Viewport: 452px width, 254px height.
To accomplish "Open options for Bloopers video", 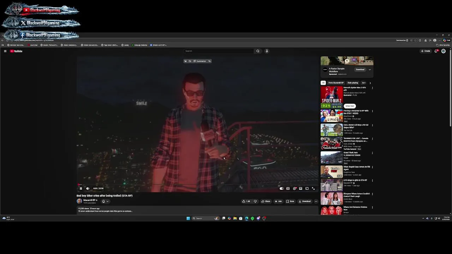I will click(372, 194).
